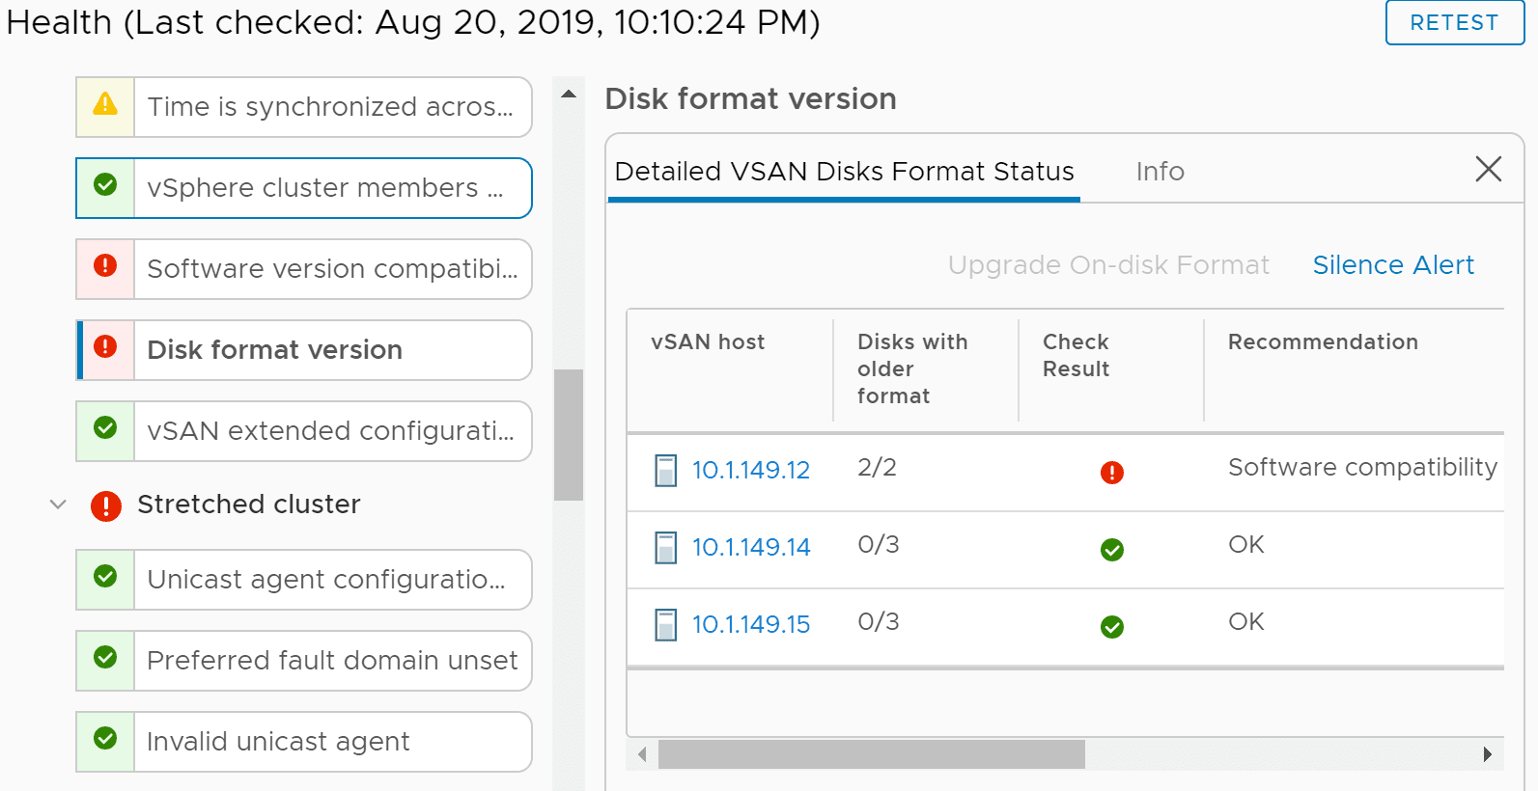Open host 10.1.149.14 link
Screen dimensions: 1538x791
(x=751, y=548)
